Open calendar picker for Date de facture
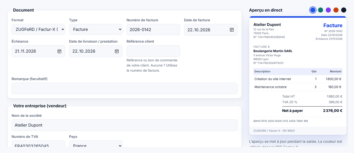Viewport: 354px width, 153px height. coord(232,30)
